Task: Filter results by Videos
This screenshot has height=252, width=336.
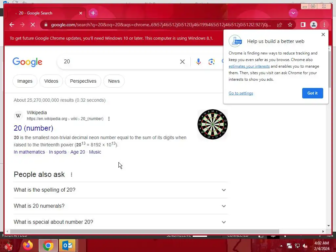Action: pyautogui.click(x=51, y=81)
